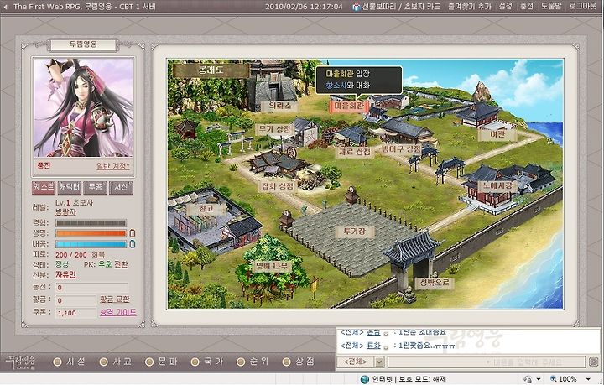Enter the 투기장 arena
This screenshot has width=604, height=385.
[x=355, y=232]
